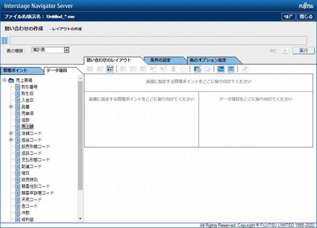The image size is (317, 228).
Task: Click the document icon beside 取引番号
Action: click(x=18, y=87)
